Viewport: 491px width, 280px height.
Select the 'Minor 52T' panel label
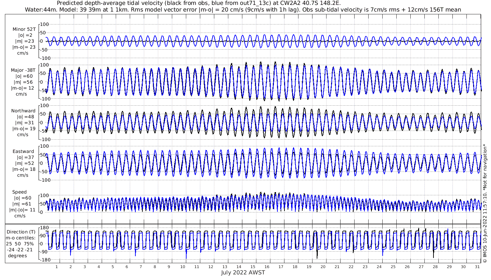(x=24, y=29)
